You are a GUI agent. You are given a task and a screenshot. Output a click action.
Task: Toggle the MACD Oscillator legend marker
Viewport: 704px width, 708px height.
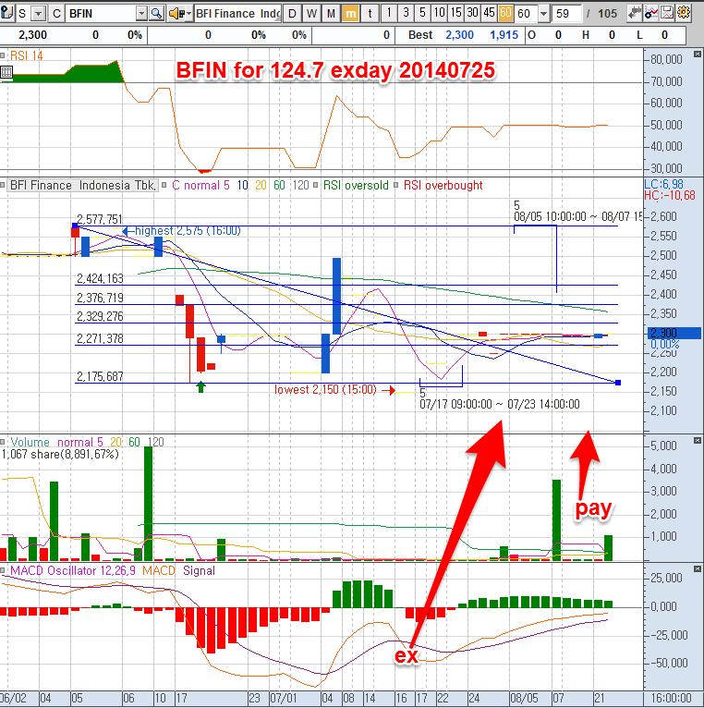3,570
